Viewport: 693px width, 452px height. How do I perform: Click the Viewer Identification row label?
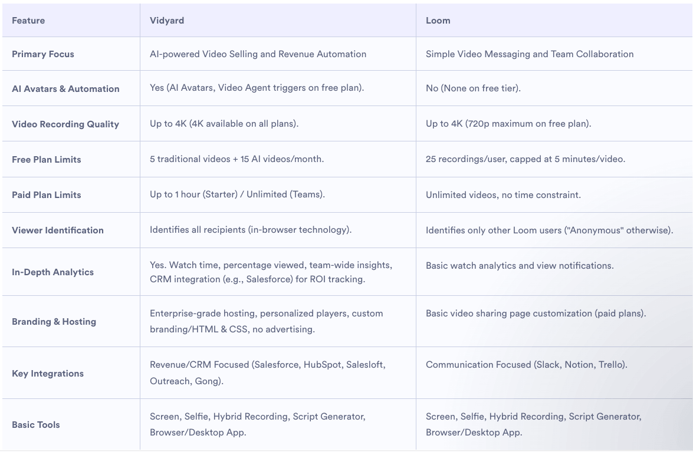tap(58, 230)
